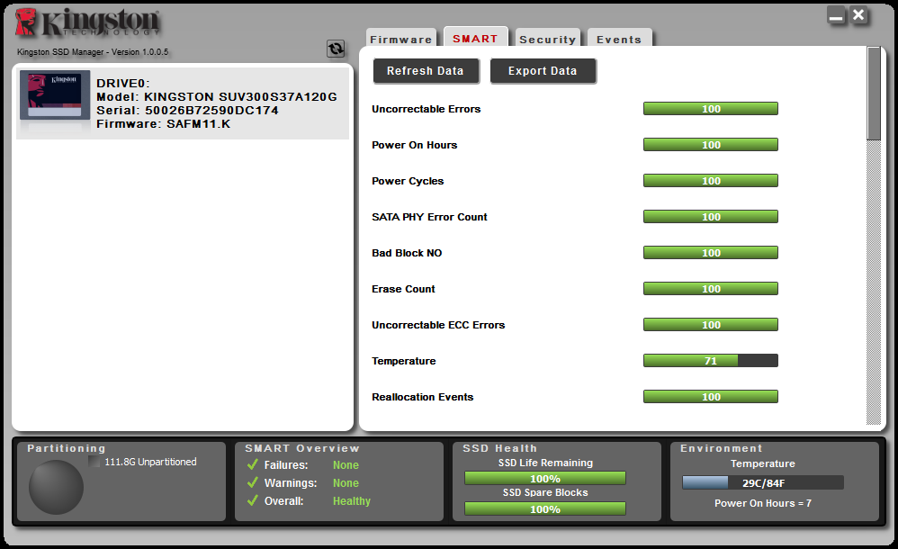Image resolution: width=898 pixels, height=549 pixels.
Task: Select the SMART tab
Action: coord(475,38)
